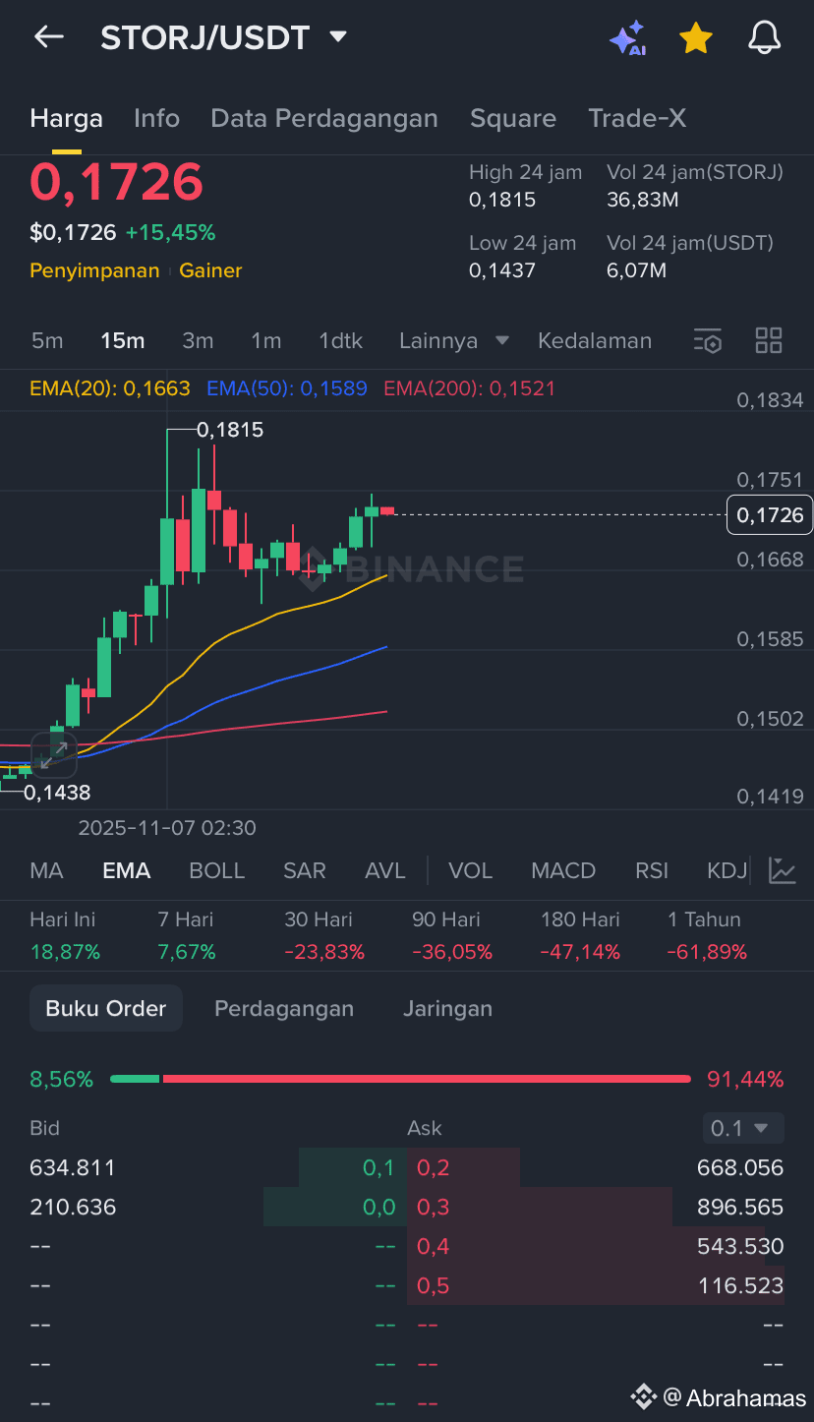Switch to the Harga tab
Viewport: 814px width, 1422px height.
point(67,119)
